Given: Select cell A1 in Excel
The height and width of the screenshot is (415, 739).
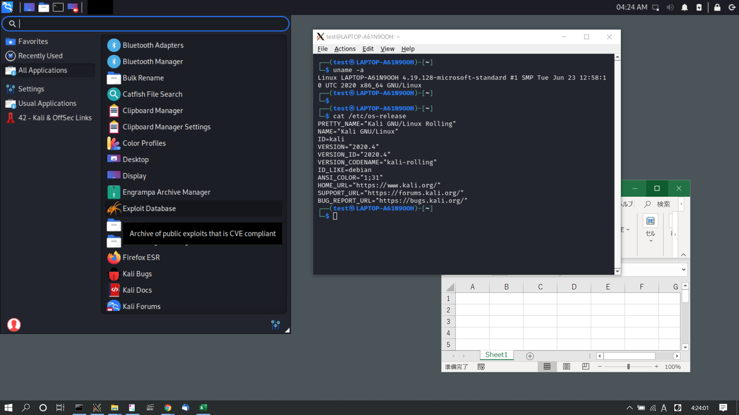Looking at the screenshot, I should (472, 298).
